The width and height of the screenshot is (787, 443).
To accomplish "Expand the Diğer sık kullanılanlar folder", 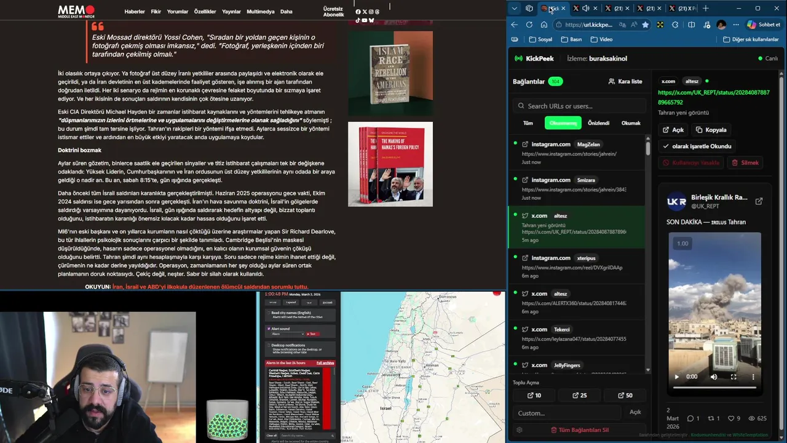I will click(751, 39).
